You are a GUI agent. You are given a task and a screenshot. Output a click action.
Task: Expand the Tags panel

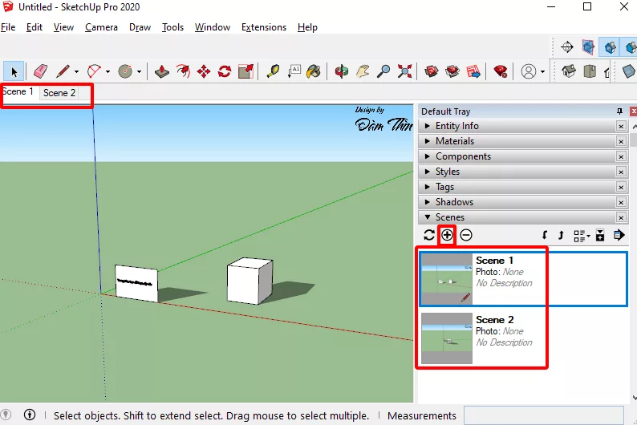[521, 187]
